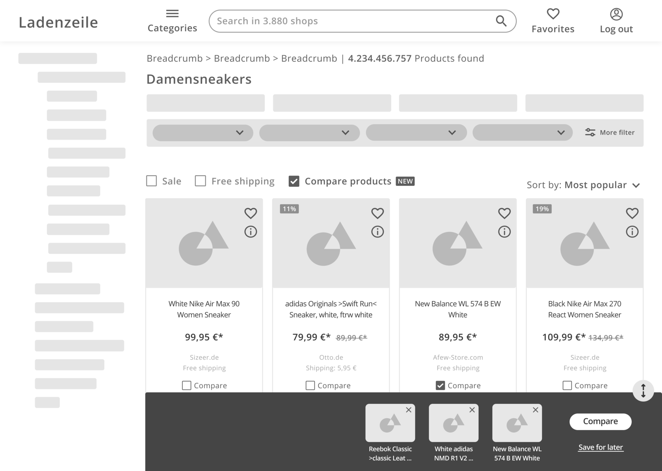This screenshot has width=662, height=471.
Task: Select the Reebok Classic thumbnail in compare tray
Action: pyautogui.click(x=390, y=423)
